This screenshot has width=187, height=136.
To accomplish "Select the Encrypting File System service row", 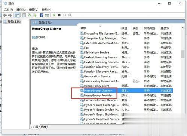I will (x=126, y=33).
